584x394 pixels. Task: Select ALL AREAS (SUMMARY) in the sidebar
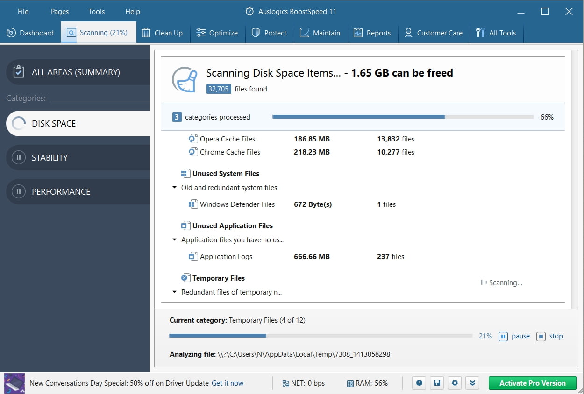[78, 72]
